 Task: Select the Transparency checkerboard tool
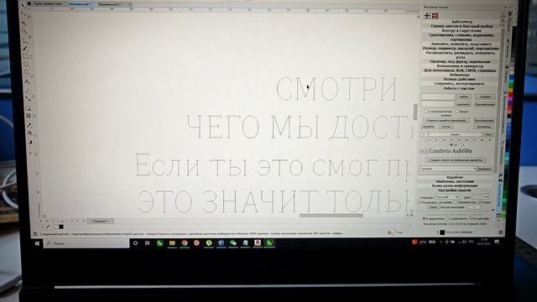[29, 117]
